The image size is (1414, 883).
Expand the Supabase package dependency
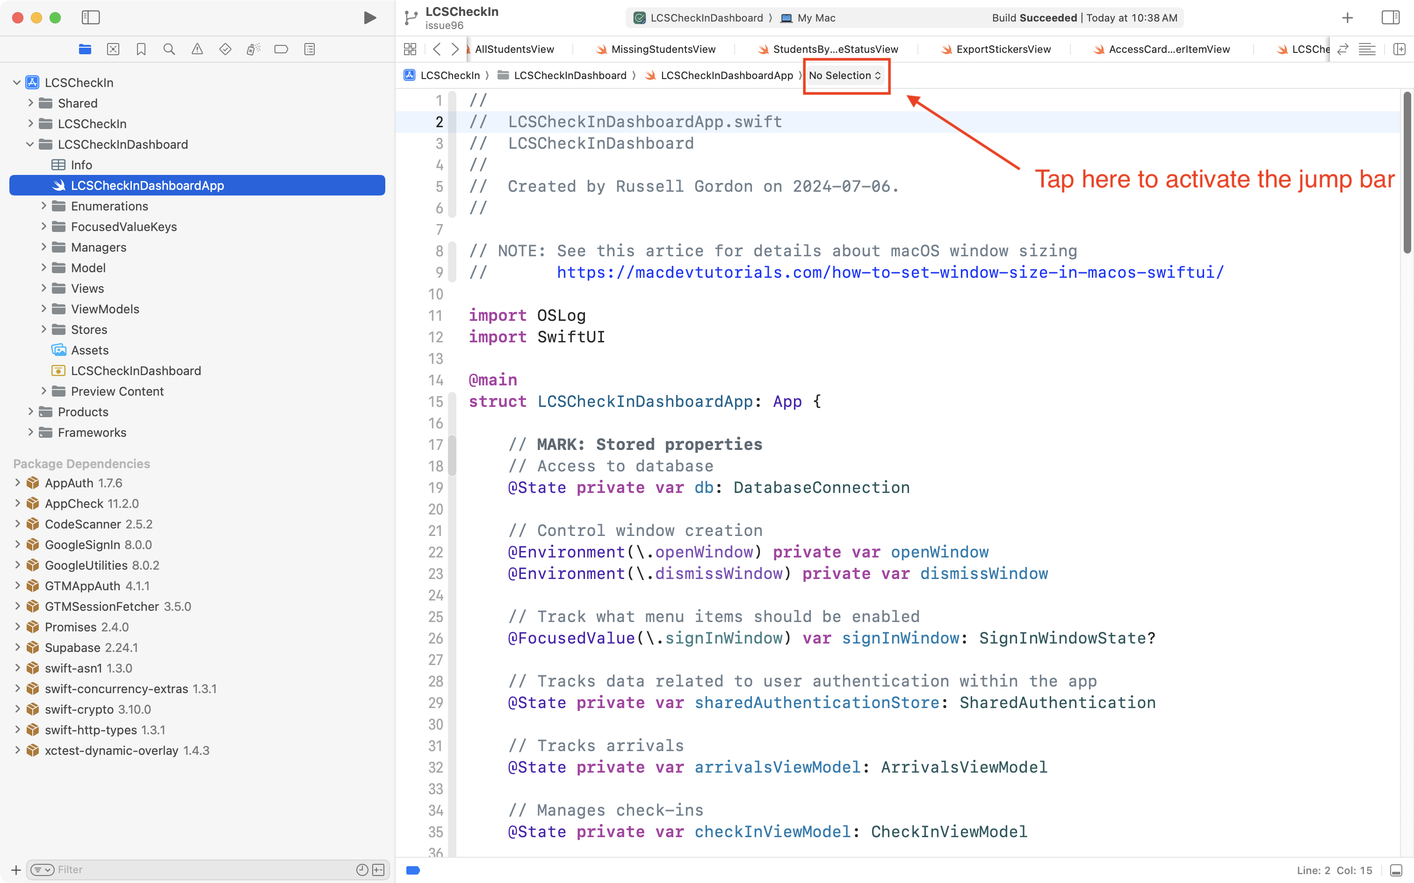(17, 647)
